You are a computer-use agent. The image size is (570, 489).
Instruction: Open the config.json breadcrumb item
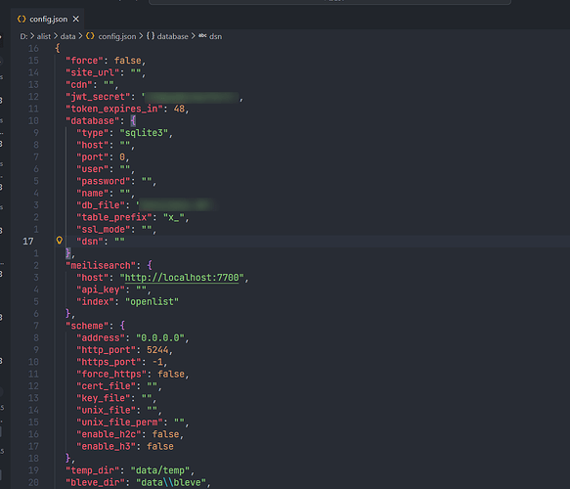117,36
